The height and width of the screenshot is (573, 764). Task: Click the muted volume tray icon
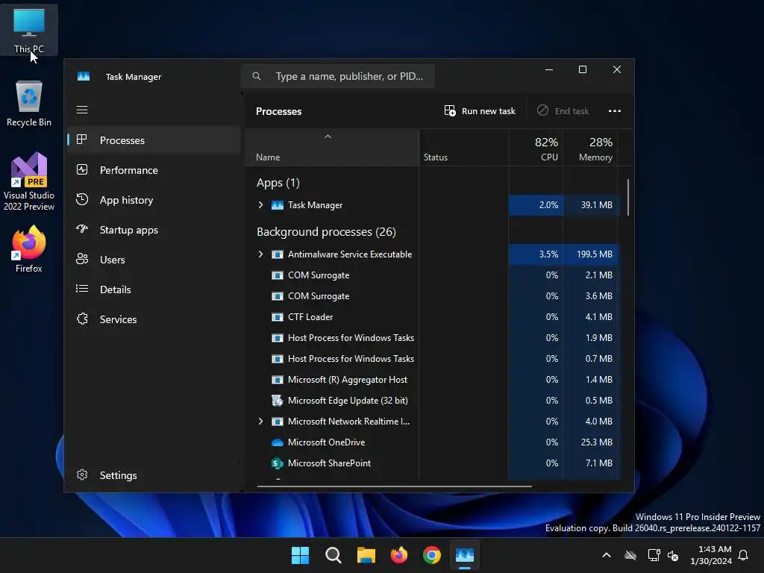674,555
